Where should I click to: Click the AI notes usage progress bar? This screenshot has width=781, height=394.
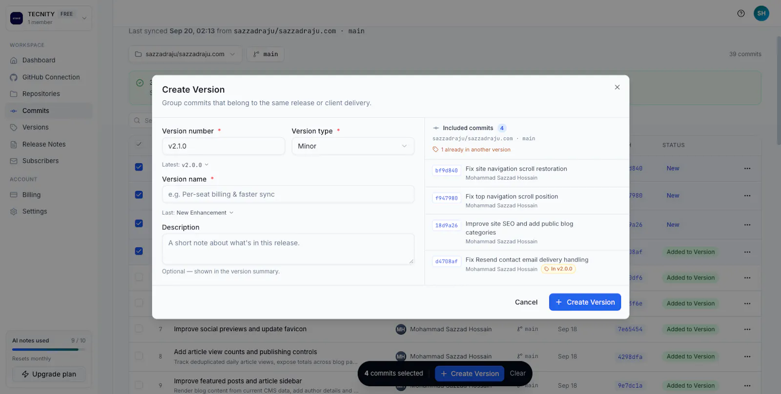coord(49,349)
